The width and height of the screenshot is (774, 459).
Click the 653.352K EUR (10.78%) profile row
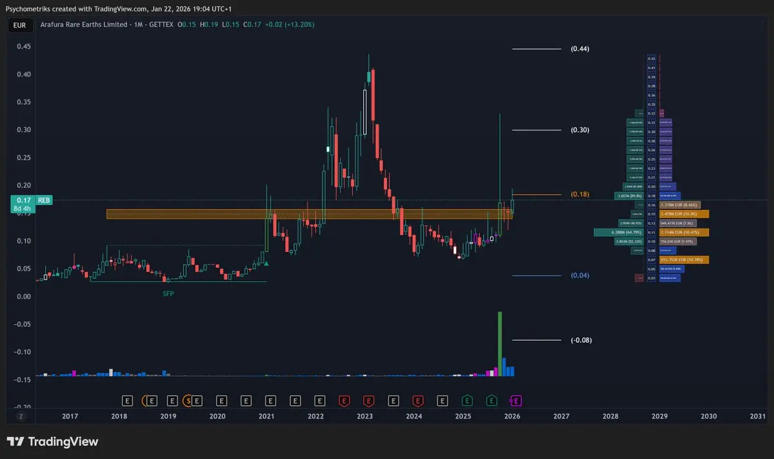684,260
